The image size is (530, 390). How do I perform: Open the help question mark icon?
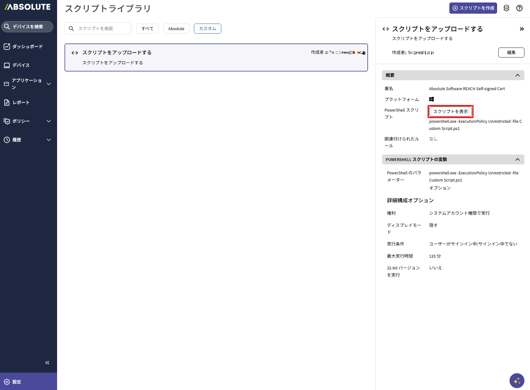[x=519, y=8]
